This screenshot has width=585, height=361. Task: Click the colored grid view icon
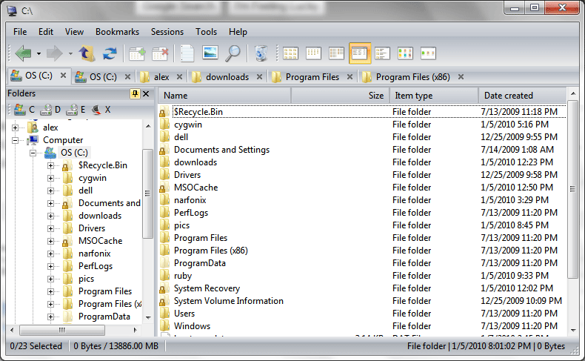(405, 53)
